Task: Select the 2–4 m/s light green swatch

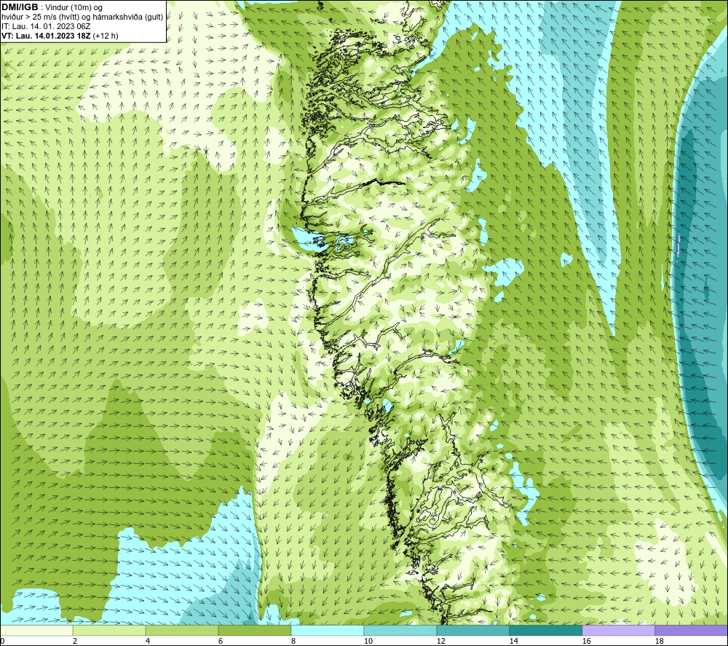Action: (x=109, y=631)
